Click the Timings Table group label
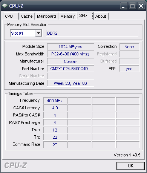Screen dimensions: 147x173 20,93
